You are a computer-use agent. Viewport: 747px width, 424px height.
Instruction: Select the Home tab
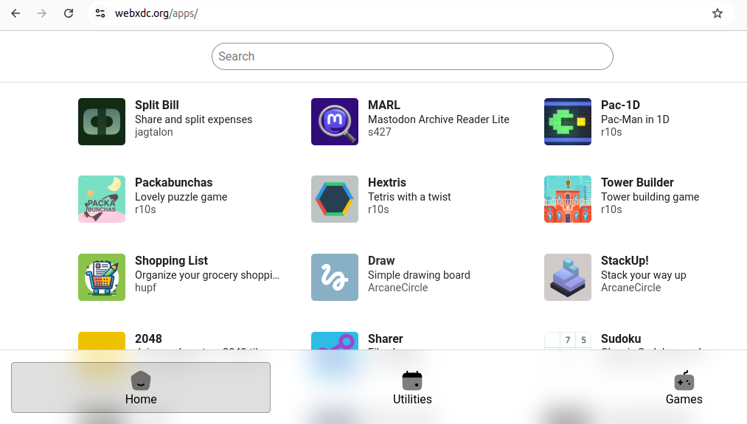click(x=141, y=388)
